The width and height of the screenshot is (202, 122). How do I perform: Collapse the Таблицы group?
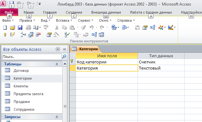click(57, 64)
